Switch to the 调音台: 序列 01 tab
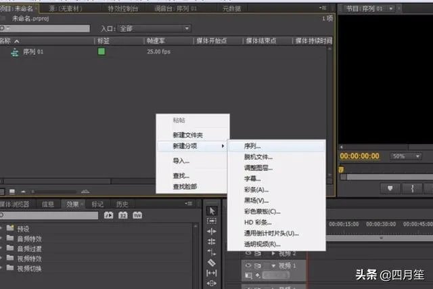 tap(176, 9)
